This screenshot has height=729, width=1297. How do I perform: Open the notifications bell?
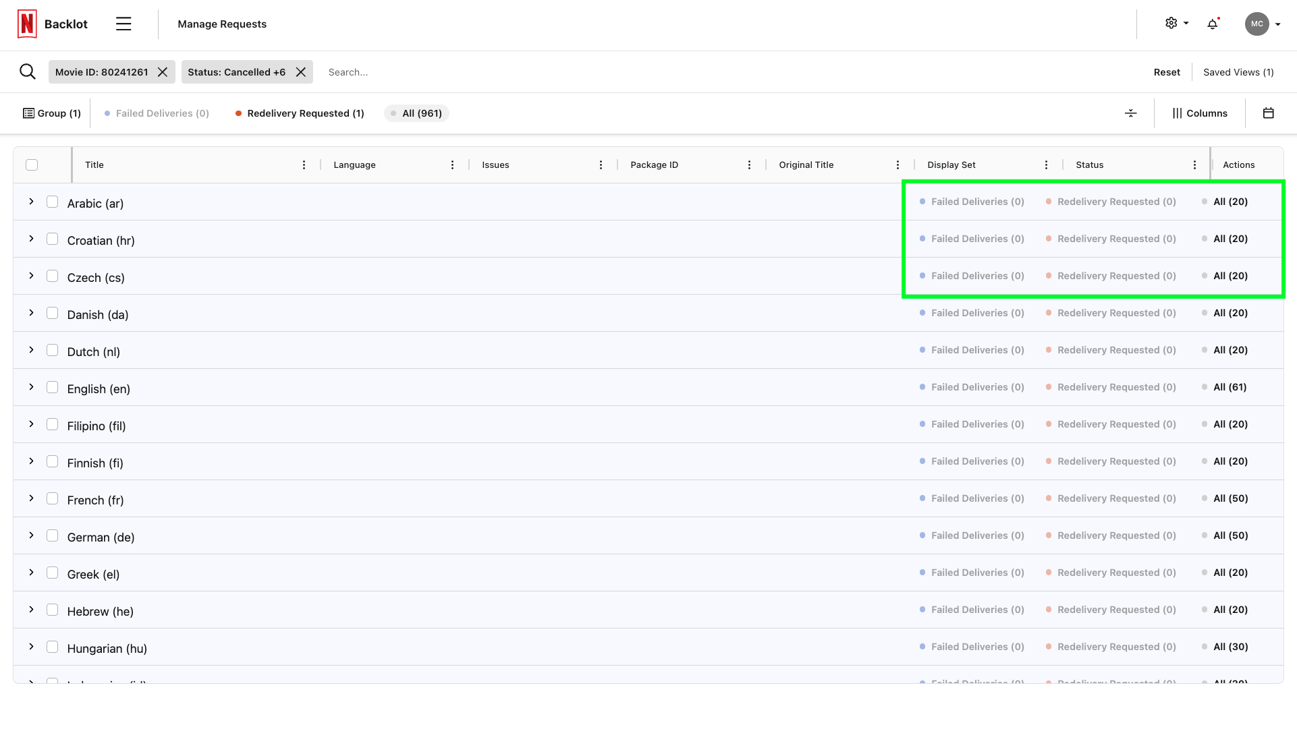tap(1213, 24)
